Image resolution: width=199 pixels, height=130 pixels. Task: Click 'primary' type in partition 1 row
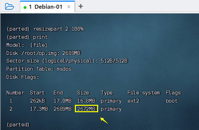[x=111, y=101]
